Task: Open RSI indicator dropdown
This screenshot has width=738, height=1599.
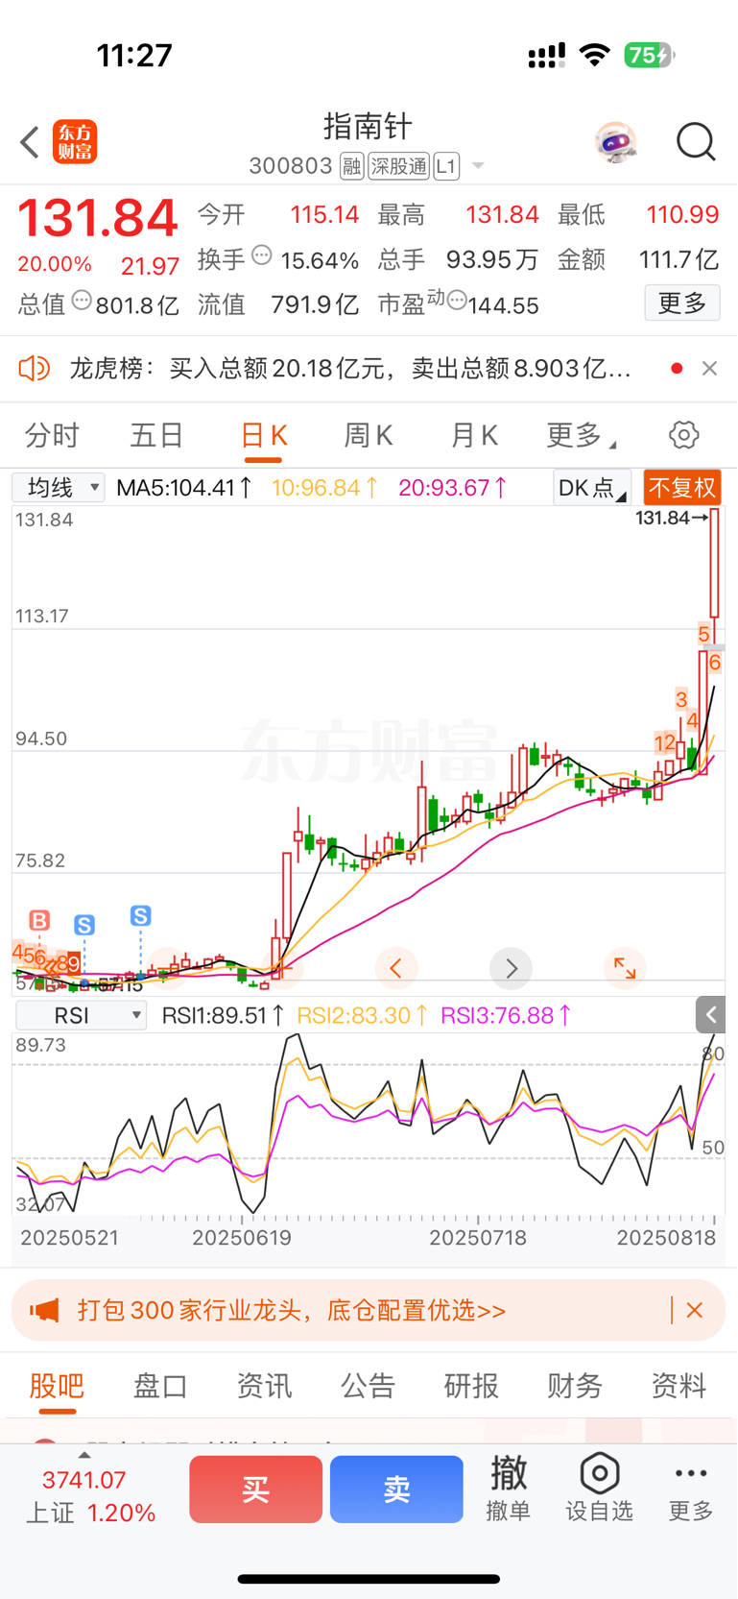Action: click(x=82, y=1015)
